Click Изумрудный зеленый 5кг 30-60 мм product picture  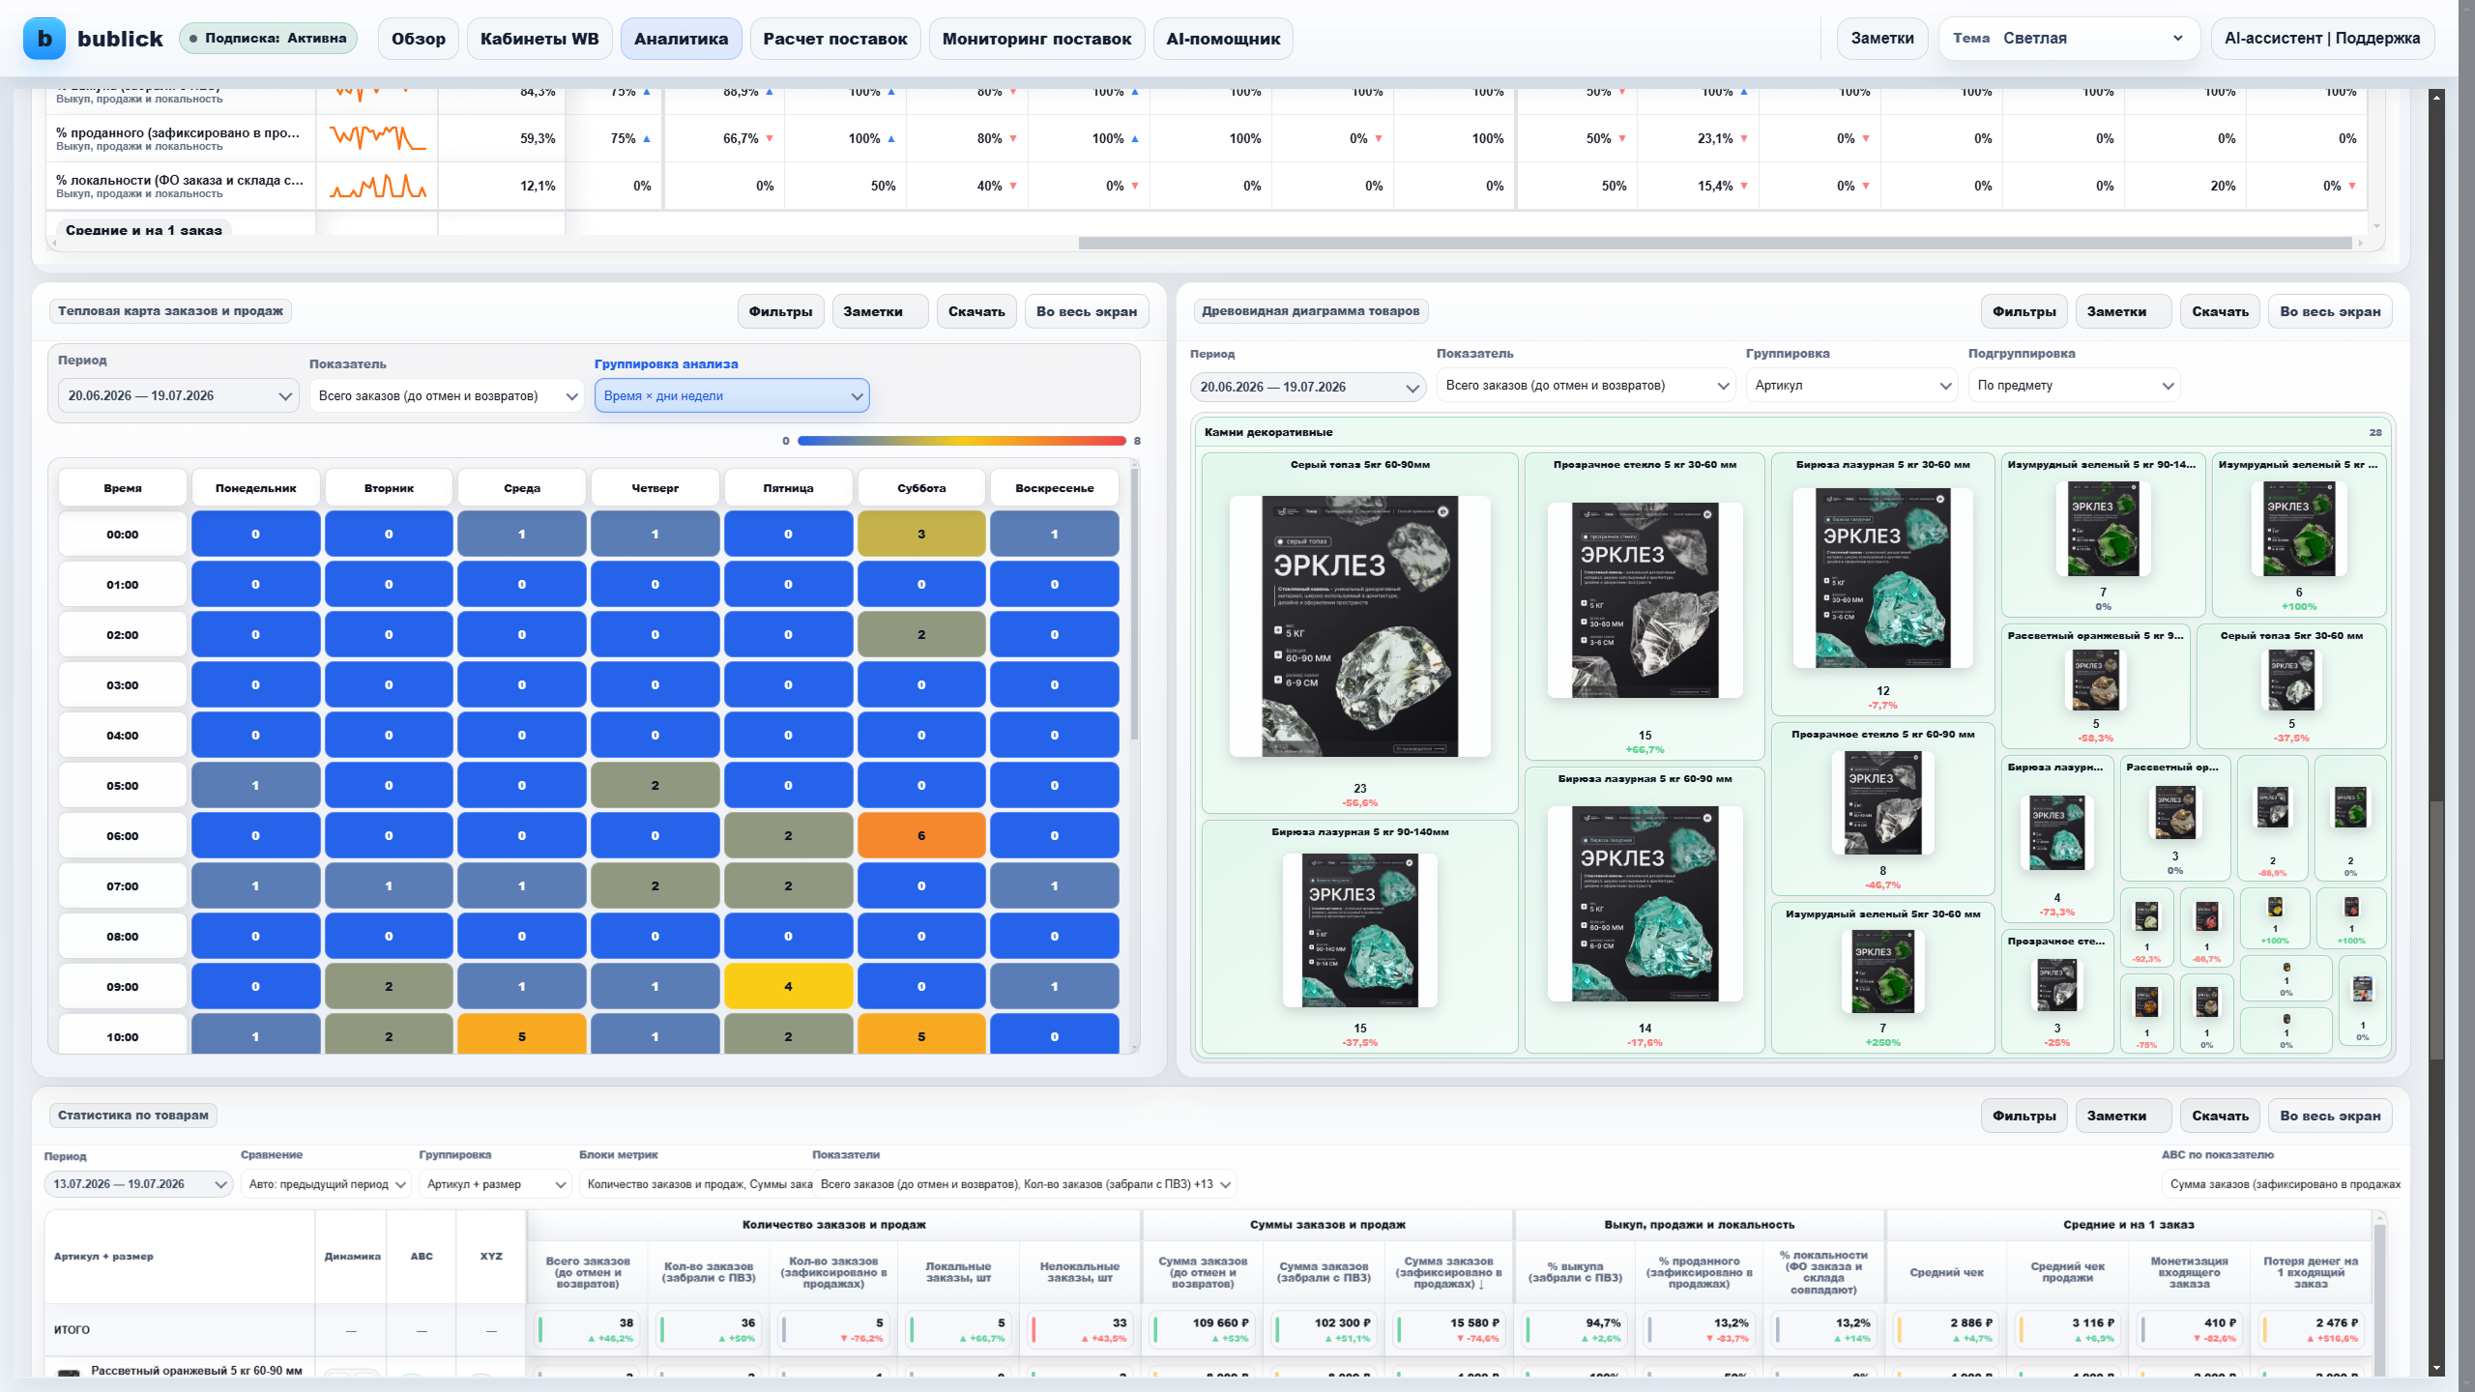[x=1882, y=971]
